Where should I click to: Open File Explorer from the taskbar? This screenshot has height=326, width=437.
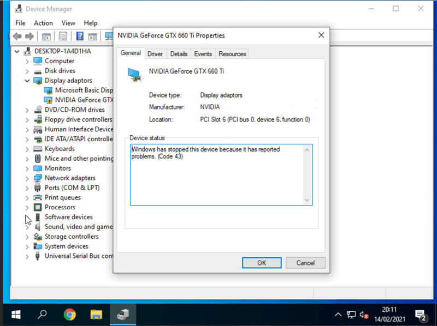[96, 315]
